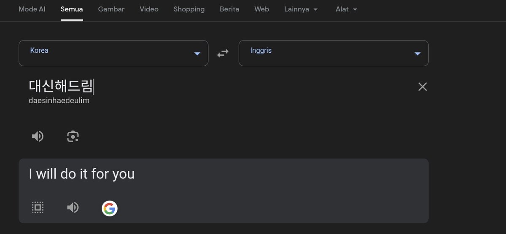The image size is (506, 234).
Task: Open the Korea source language dropdown
Action: [x=113, y=53]
